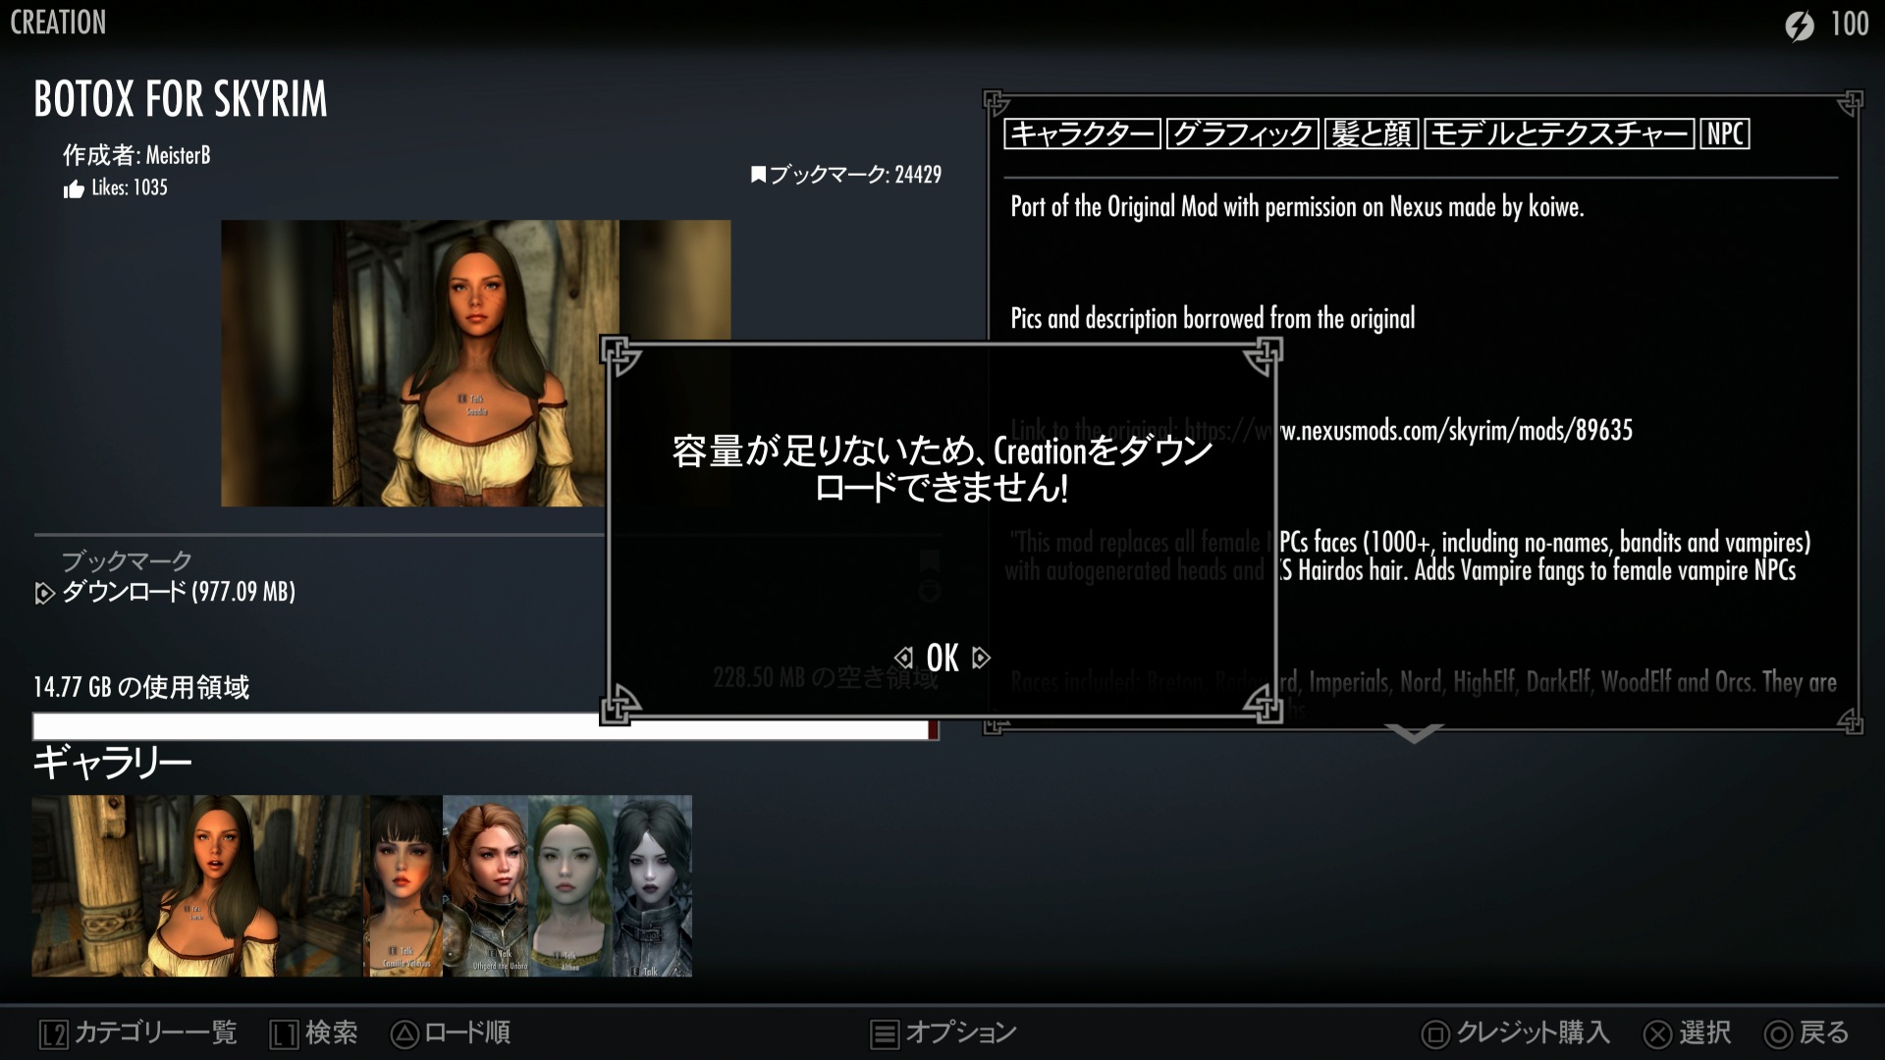Click the Likes: 1035 text
This screenshot has width=1885, height=1060.
(x=130, y=187)
